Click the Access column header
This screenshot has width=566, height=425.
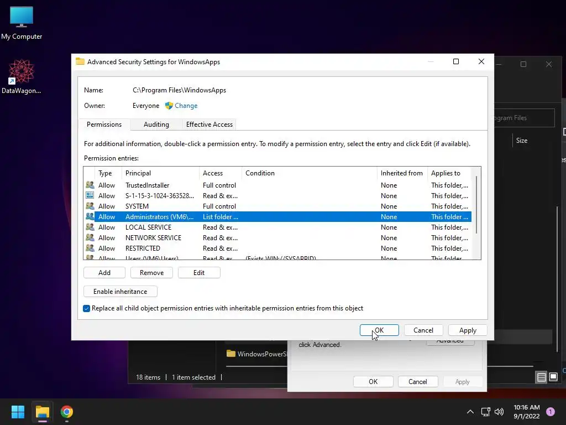pos(220,173)
